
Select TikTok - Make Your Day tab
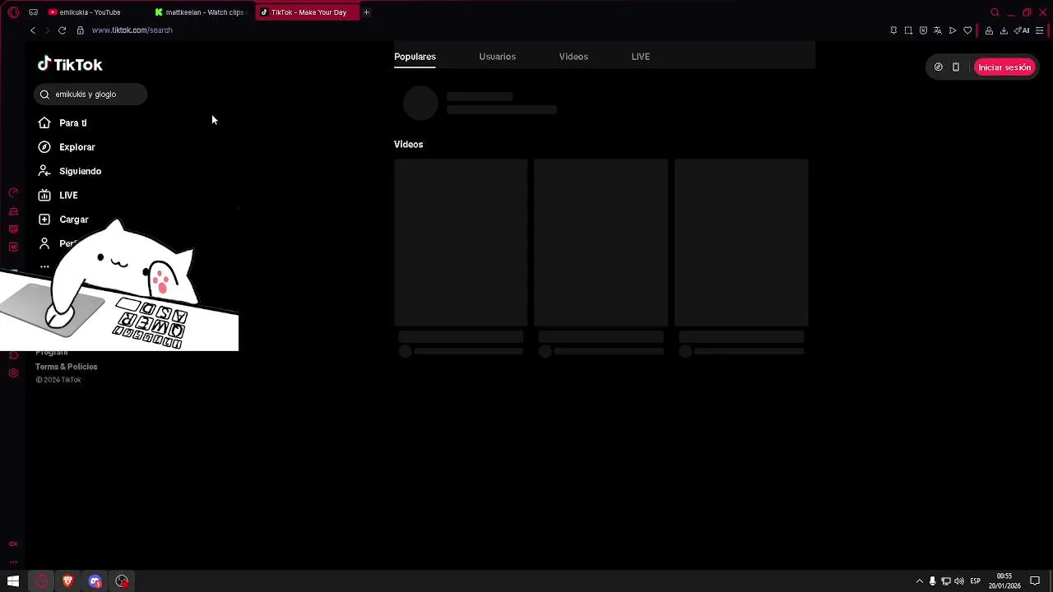[x=308, y=12]
